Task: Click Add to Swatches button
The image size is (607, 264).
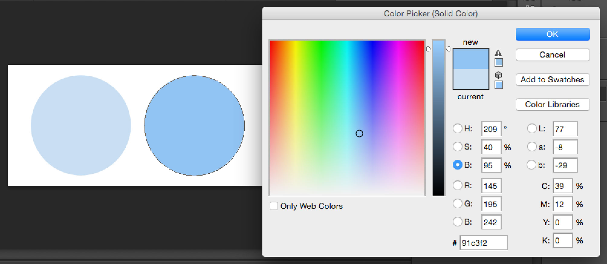Action: tap(553, 80)
